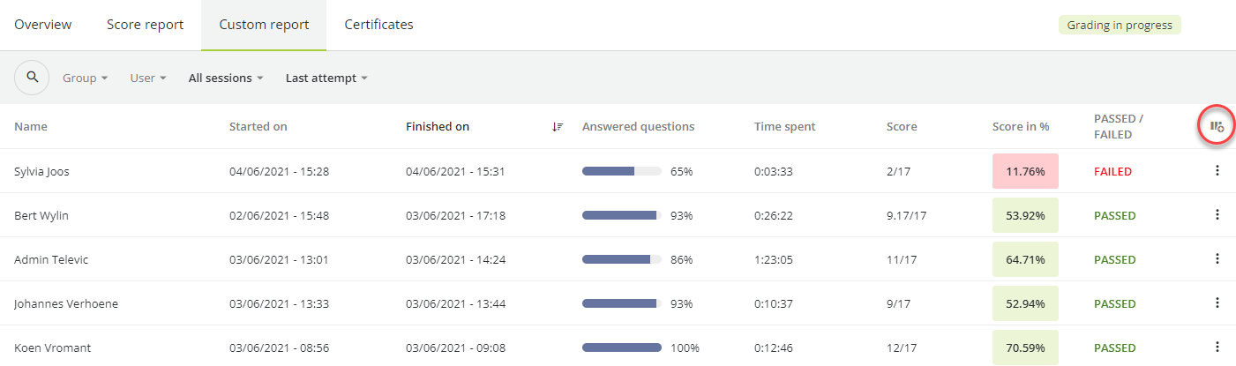Open the three-dot menu for Bert Wylin
Viewport: 1236px width, 366px height.
click(1217, 215)
